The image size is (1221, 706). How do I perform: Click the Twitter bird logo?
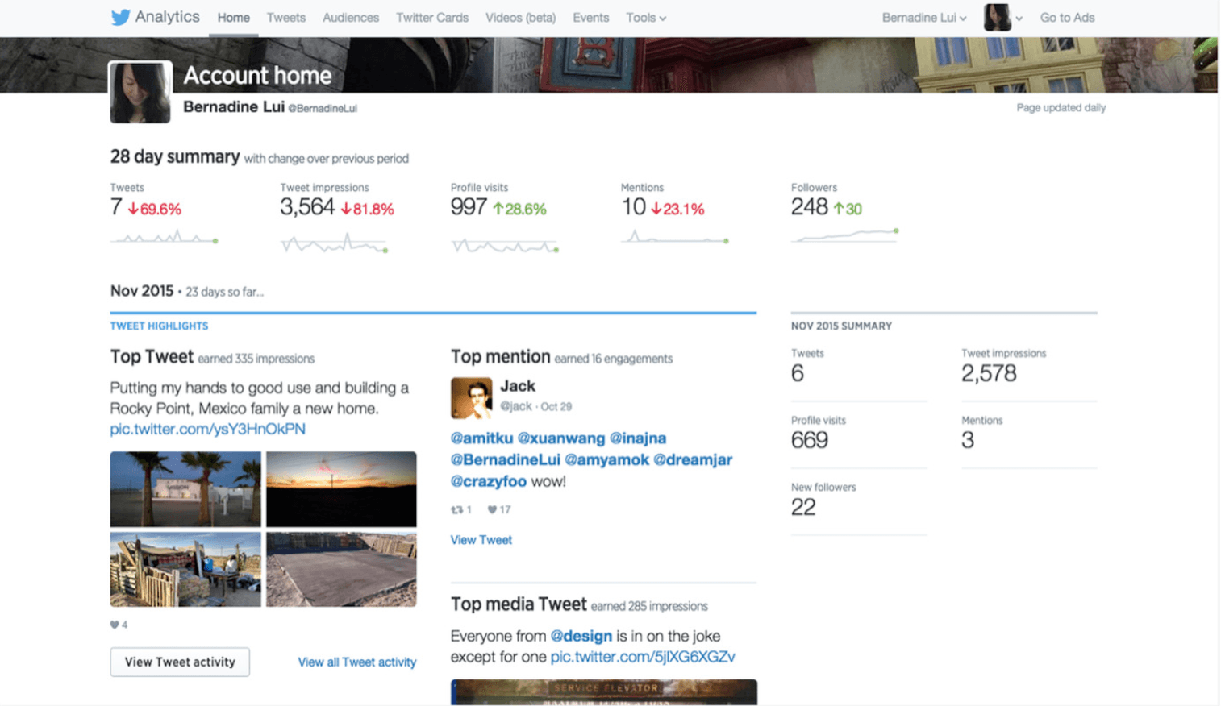coord(119,17)
